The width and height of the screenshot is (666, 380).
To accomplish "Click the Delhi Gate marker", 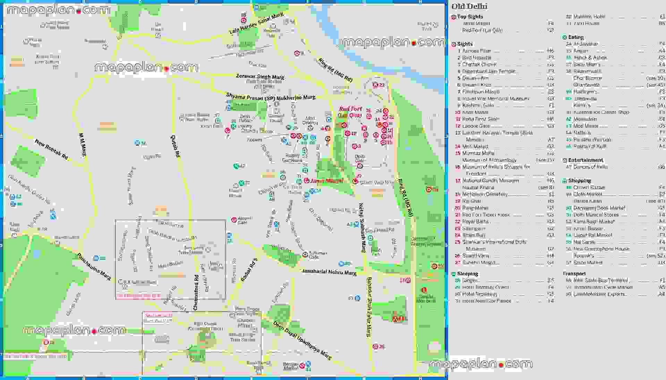I will coord(360,166).
